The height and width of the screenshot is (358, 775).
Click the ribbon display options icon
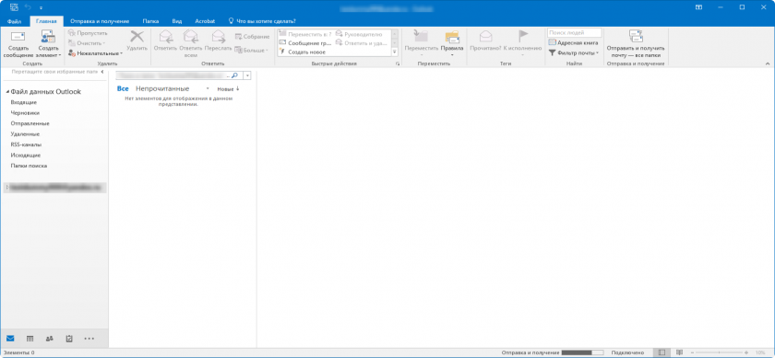pyautogui.click(x=698, y=7)
